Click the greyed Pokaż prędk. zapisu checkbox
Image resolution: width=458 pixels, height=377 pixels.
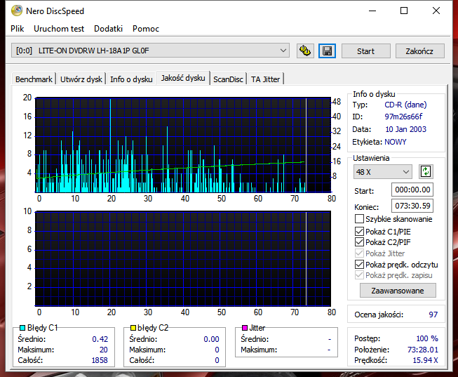(x=359, y=275)
